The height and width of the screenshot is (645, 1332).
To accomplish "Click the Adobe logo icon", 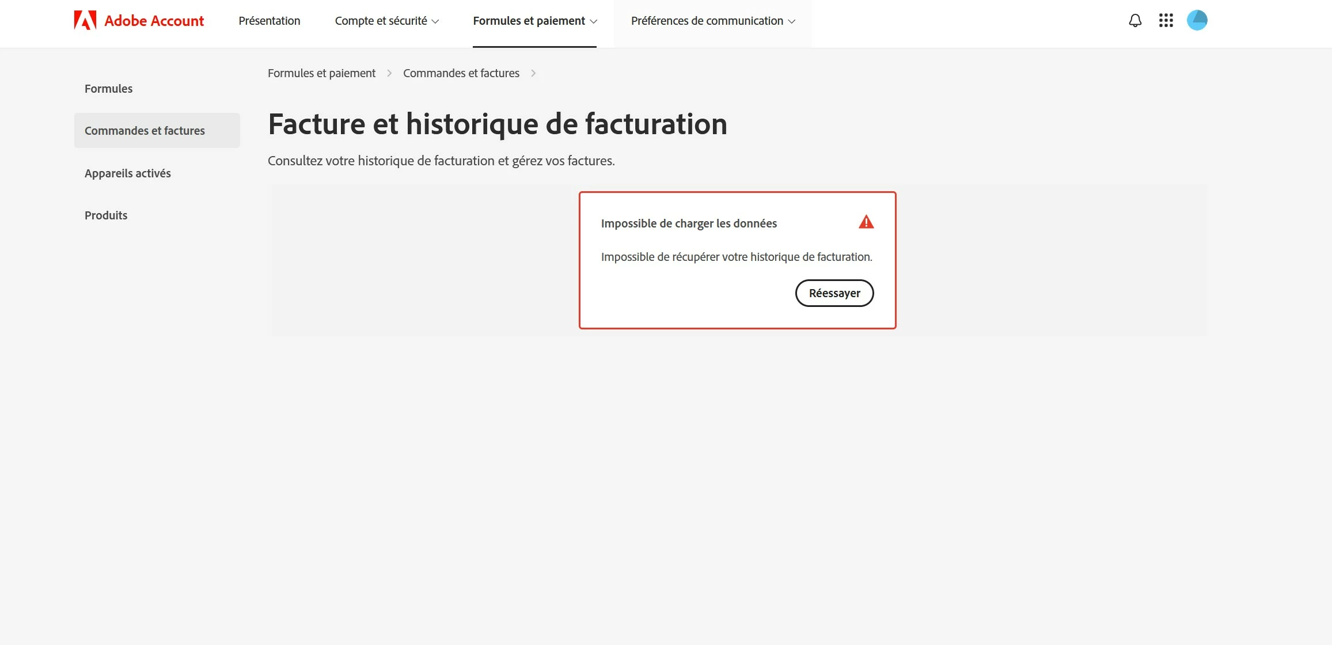I will 85,21.
